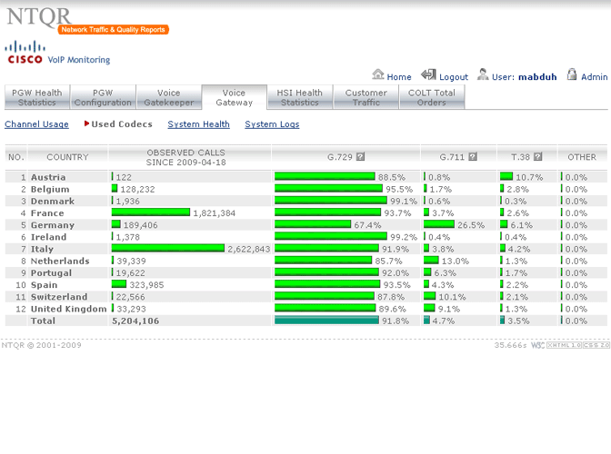Click the user profile icon
This screenshot has width=611, height=454.
(483, 75)
